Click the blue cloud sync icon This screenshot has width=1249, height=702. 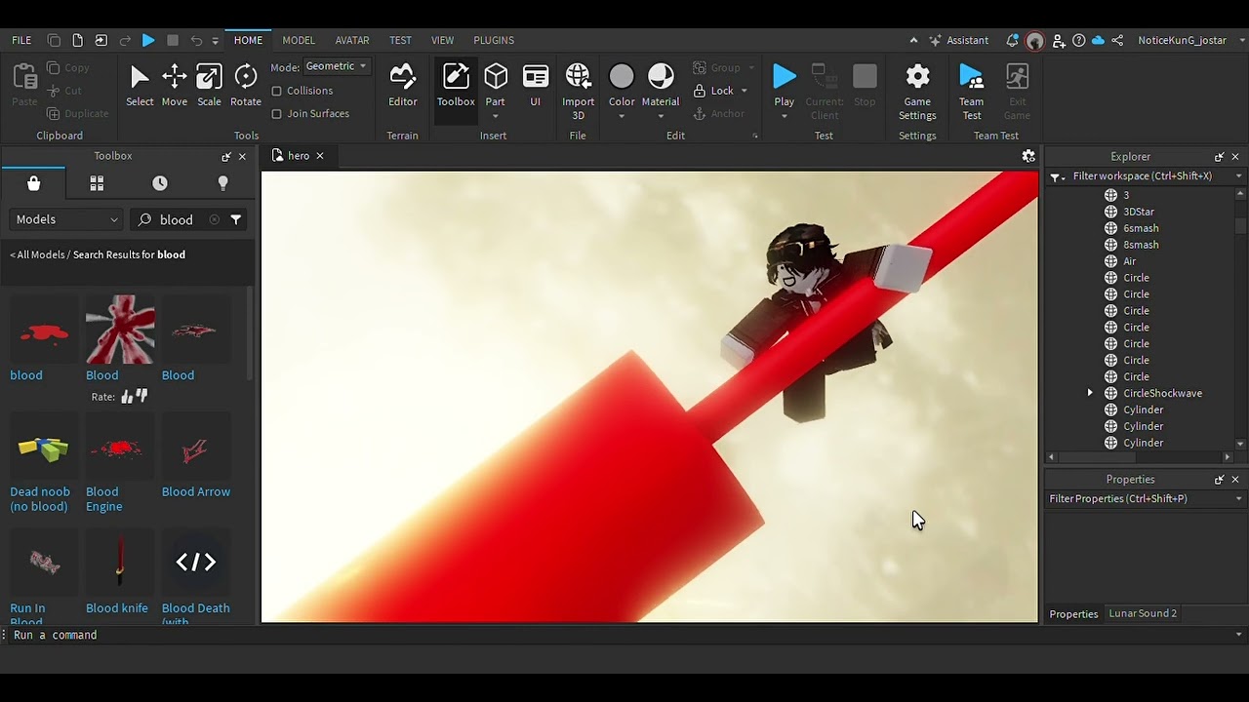tap(1098, 40)
